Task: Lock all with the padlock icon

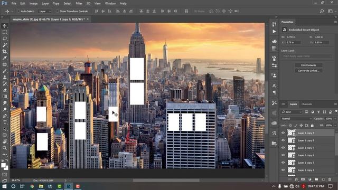Action: pos(312,126)
